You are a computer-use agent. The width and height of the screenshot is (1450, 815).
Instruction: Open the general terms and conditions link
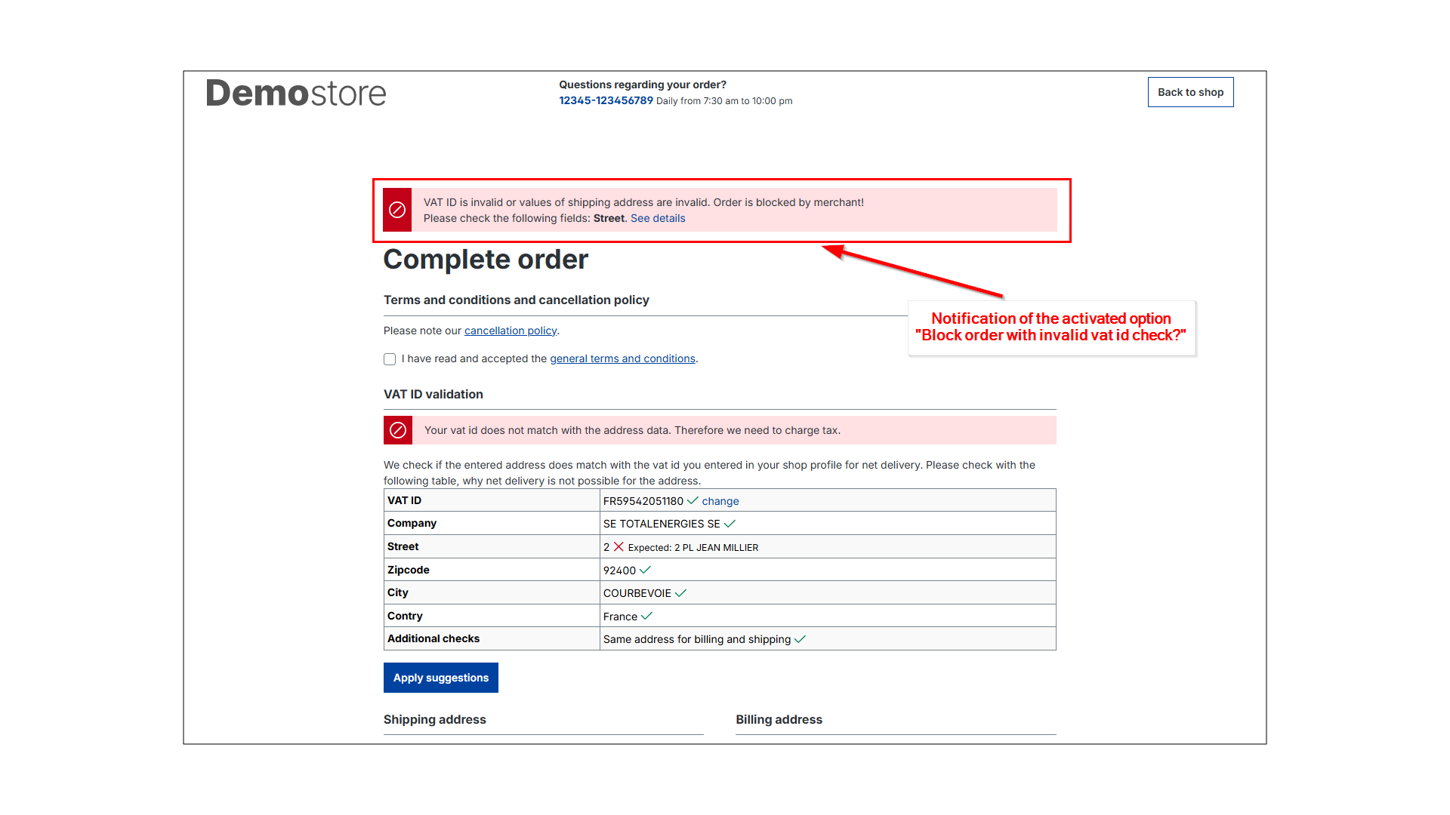(x=622, y=358)
